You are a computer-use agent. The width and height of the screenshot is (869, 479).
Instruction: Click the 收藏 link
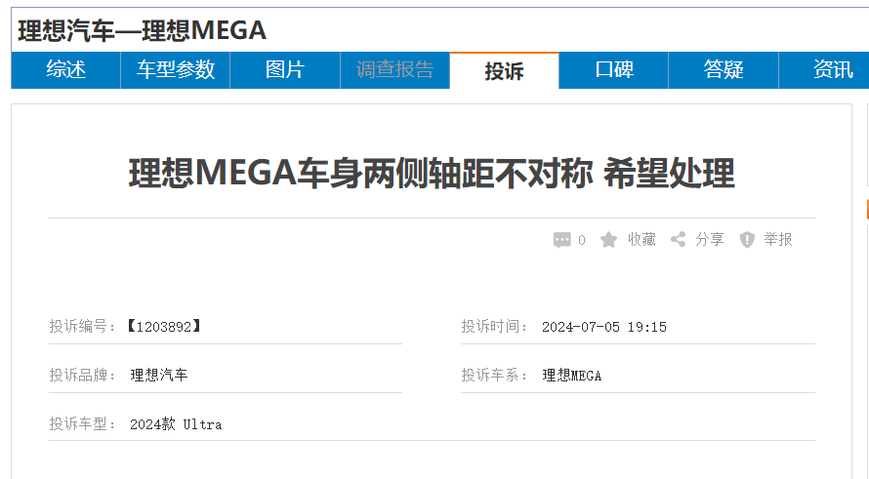click(641, 239)
